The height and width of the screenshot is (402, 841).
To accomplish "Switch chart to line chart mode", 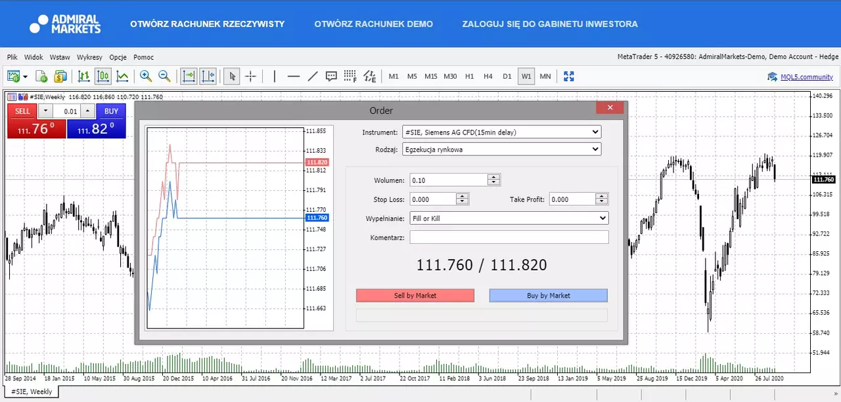I will [x=122, y=76].
